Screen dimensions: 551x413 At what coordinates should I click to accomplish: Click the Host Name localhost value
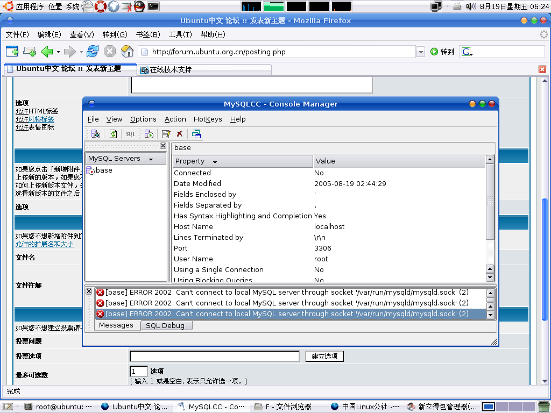click(x=329, y=227)
